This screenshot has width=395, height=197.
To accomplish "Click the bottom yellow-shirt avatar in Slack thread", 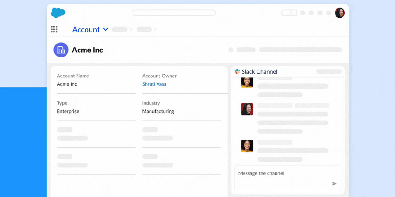I will point(247,146).
